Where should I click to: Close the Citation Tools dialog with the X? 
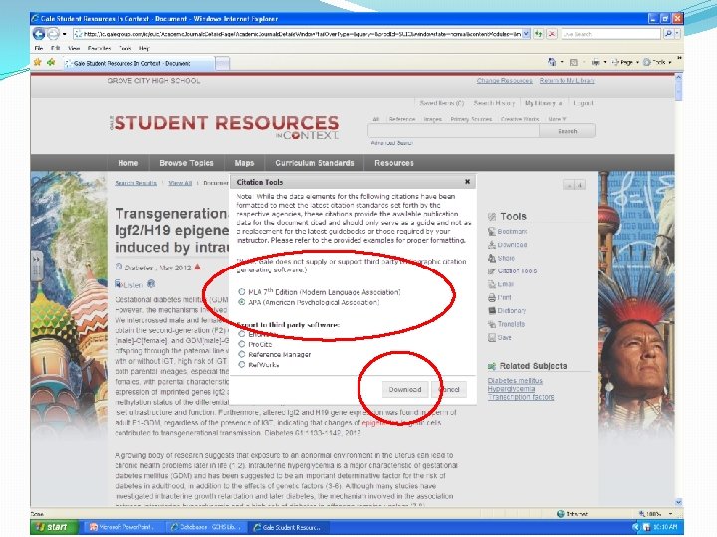coord(467,182)
